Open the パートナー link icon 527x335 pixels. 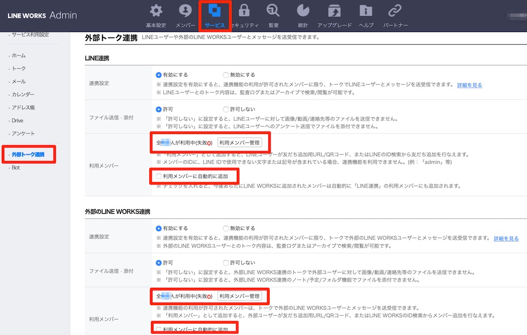(x=395, y=11)
